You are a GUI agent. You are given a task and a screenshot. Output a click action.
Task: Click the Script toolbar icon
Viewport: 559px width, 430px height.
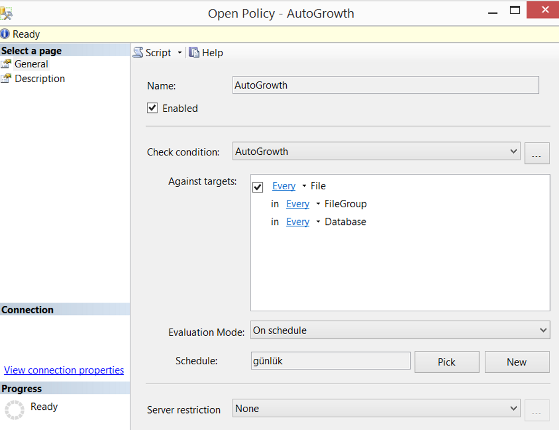point(138,52)
